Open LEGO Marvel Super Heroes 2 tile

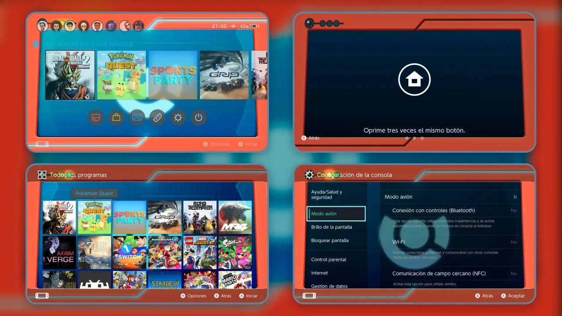[x=200, y=252]
